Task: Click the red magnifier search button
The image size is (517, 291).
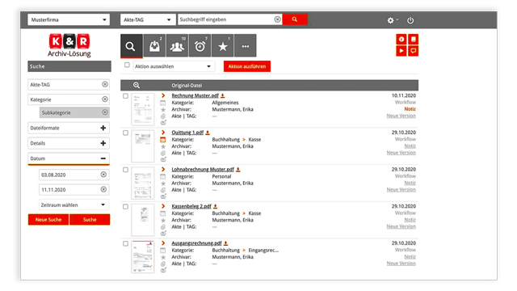Action: click(295, 19)
